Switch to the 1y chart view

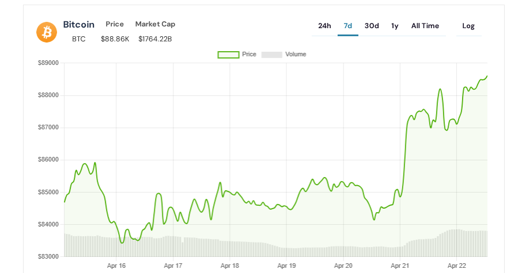395,26
